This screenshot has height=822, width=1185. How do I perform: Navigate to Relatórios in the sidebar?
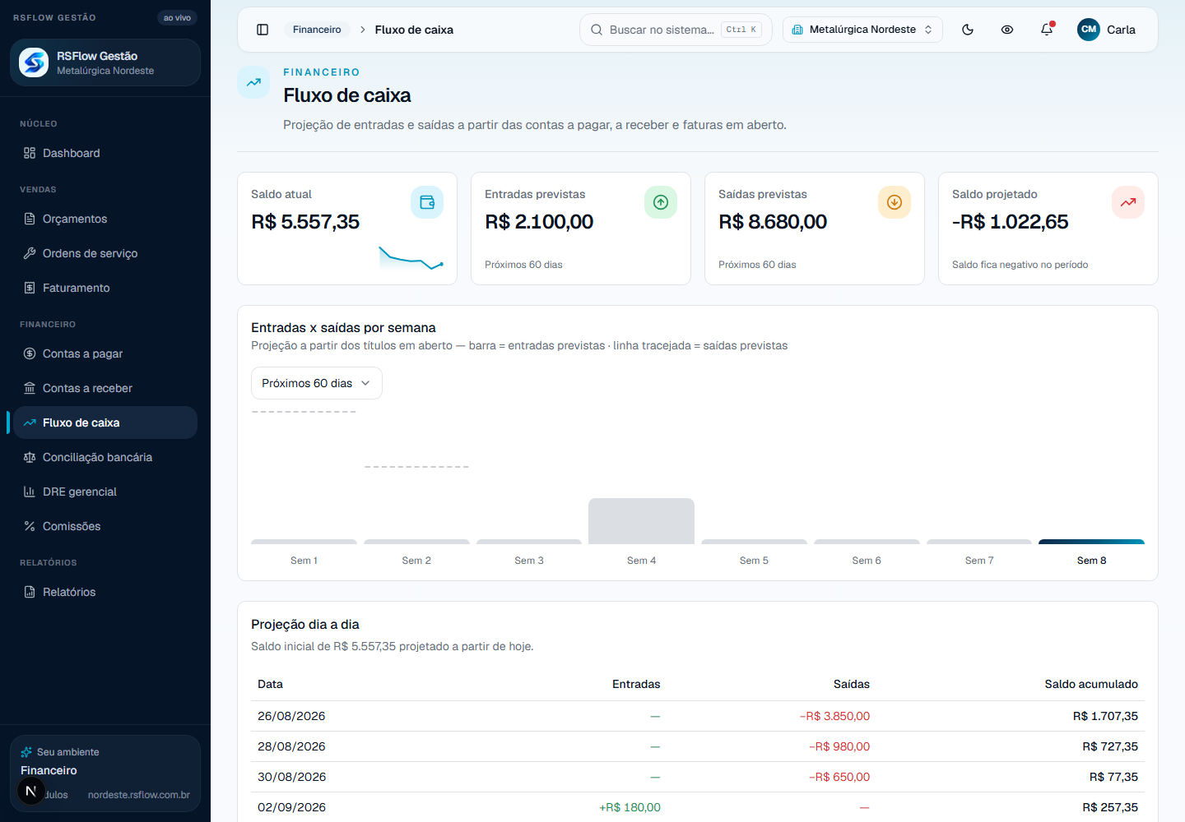pos(105,592)
